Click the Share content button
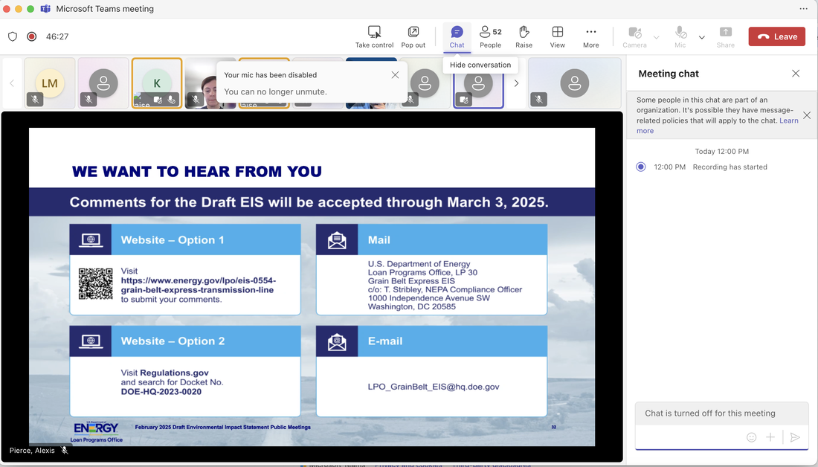Image resolution: width=818 pixels, height=467 pixels. click(725, 36)
